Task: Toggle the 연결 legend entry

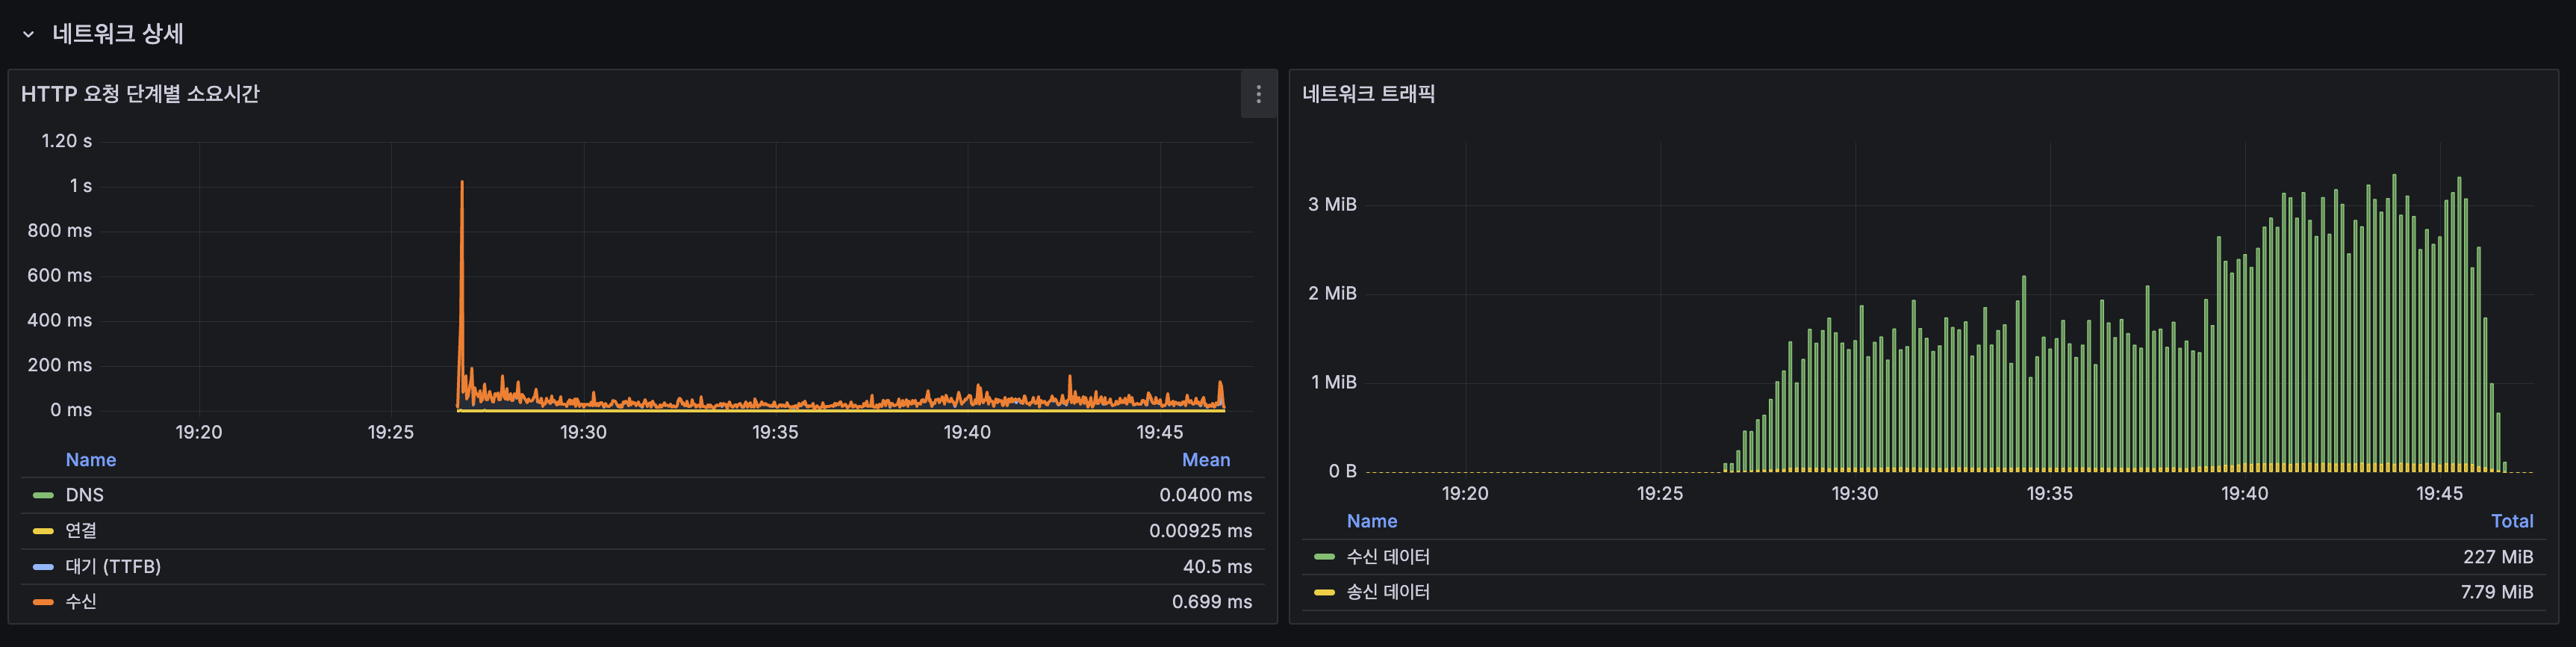Action: [81, 531]
